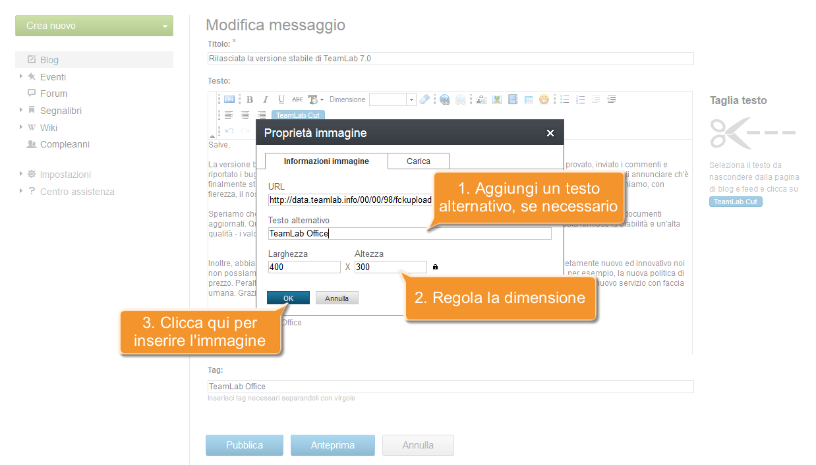Click the smiley emoticon icon
Screen dimensions: 816x465
pos(544,99)
